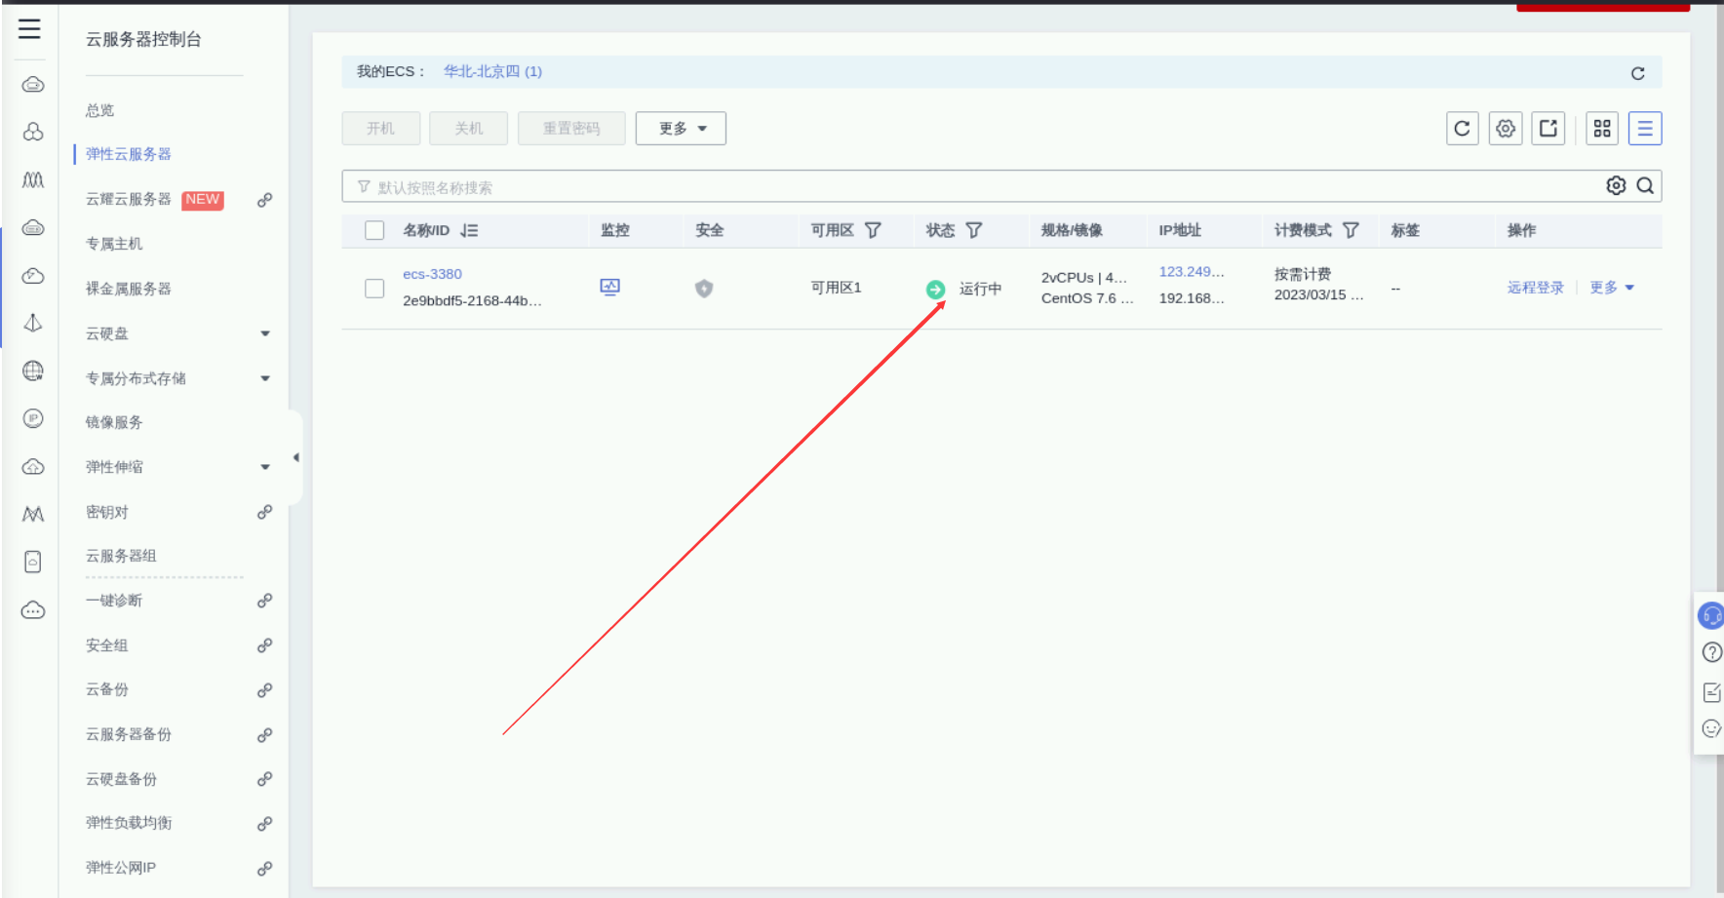Open monitoring chart icon for ecs-3380

610,287
